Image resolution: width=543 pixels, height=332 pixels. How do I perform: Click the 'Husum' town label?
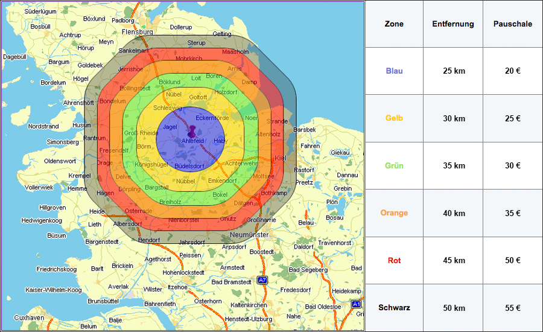[81, 125]
